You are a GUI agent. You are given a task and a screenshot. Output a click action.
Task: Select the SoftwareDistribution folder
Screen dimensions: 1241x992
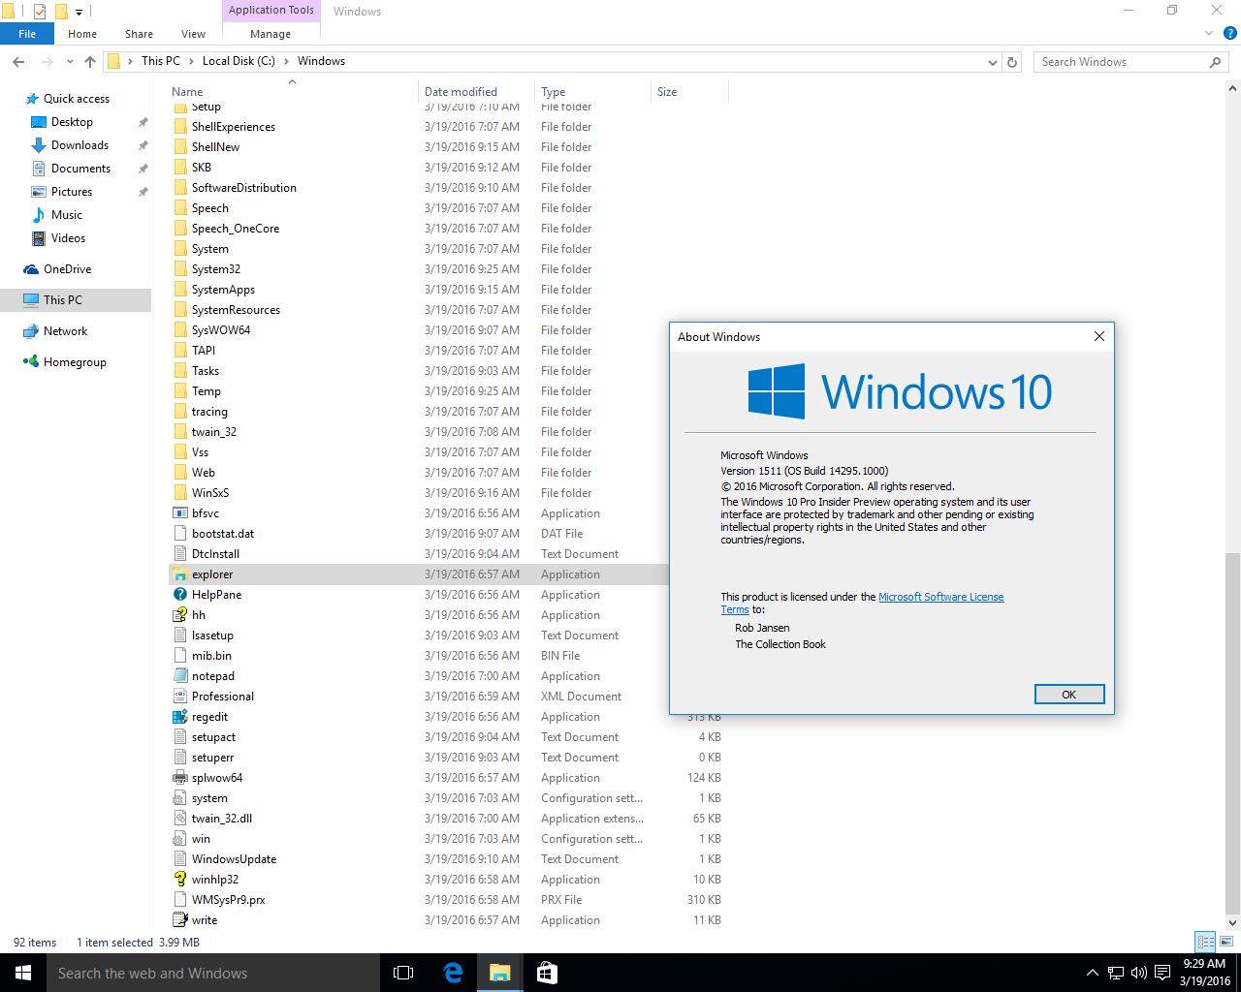click(244, 188)
